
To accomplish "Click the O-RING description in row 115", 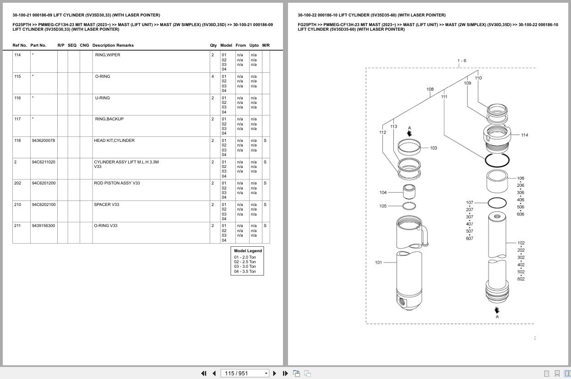I will point(103,76).
